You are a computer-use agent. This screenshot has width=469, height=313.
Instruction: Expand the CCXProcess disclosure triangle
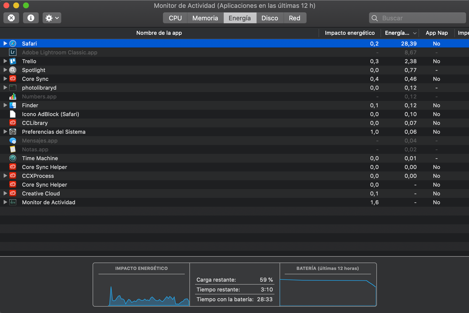(5, 176)
